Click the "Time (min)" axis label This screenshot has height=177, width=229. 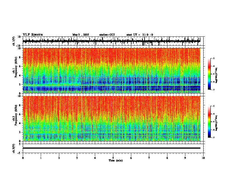(116, 161)
